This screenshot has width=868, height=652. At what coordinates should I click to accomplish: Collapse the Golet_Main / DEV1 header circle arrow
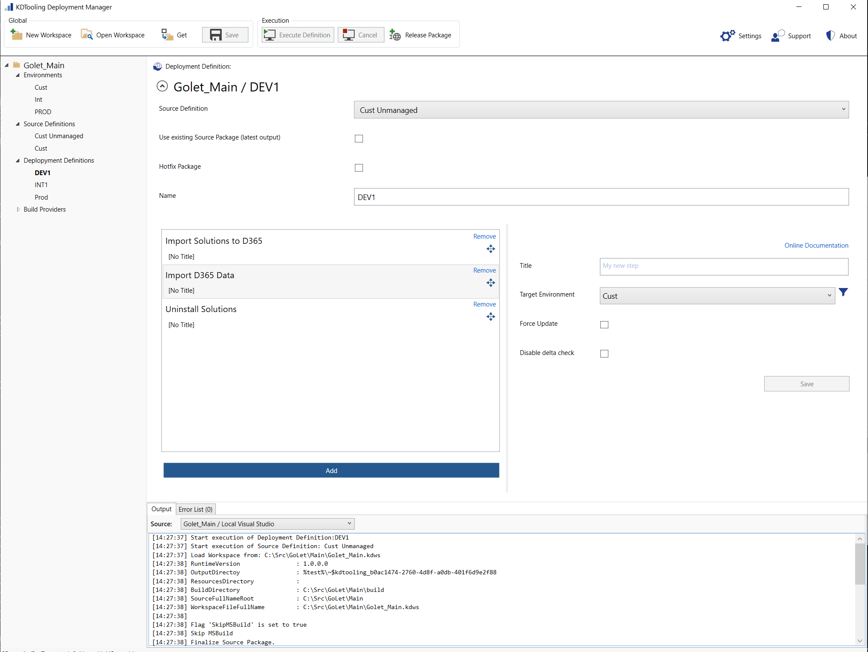coord(162,86)
